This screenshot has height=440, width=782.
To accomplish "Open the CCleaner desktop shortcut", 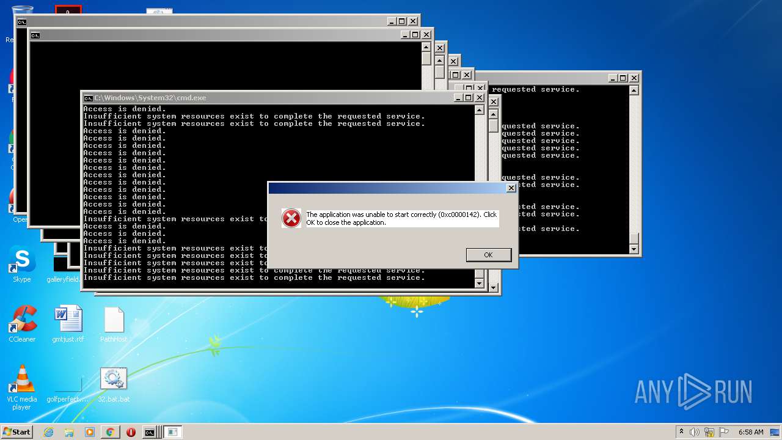I will click(x=22, y=324).
